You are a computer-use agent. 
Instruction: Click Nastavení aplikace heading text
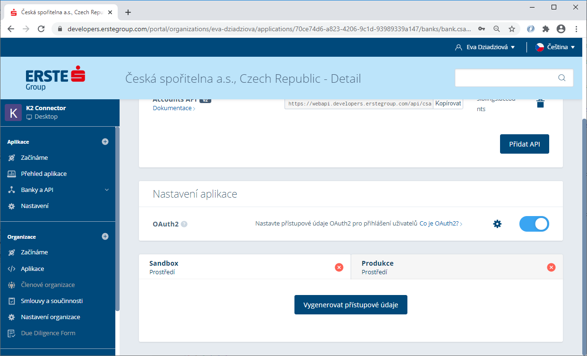point(195,194)
